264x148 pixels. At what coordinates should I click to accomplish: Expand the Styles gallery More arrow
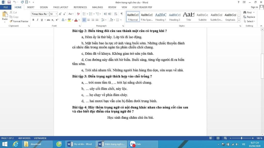tap(239, 21)
